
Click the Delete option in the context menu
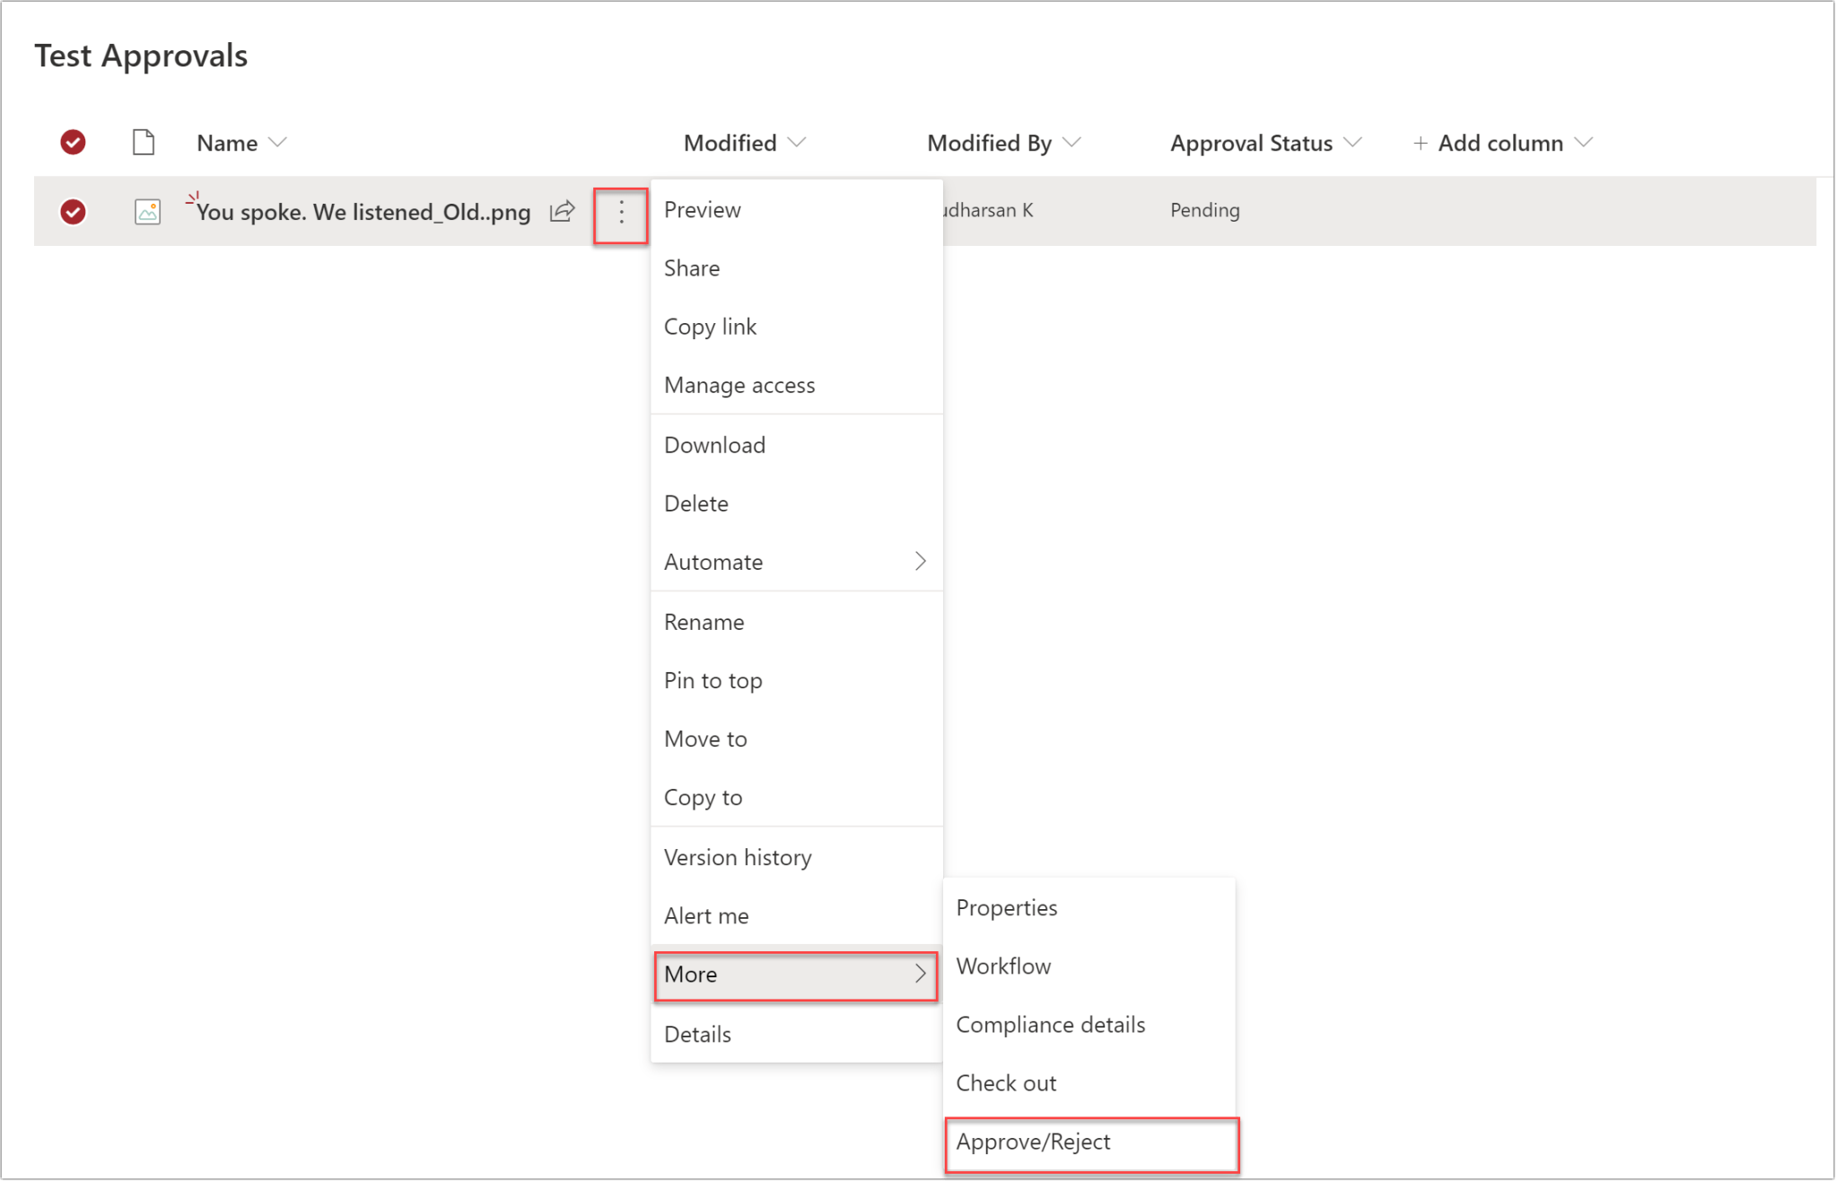tap(695, 503)
